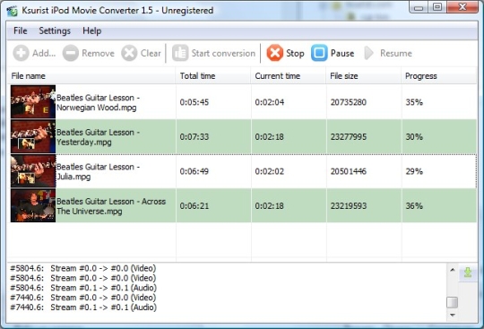484x329 pixels.
Task: Click progress value 35%
Action: (x=414, y=102)
